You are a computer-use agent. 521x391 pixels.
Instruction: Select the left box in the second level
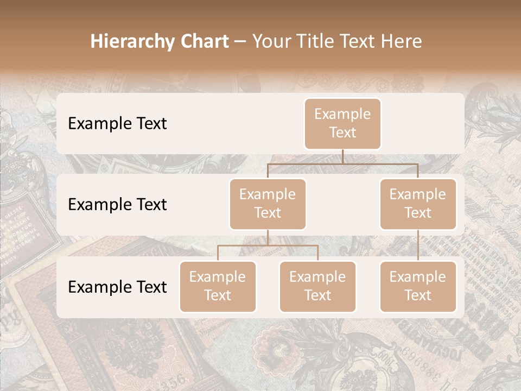(268, 204)
